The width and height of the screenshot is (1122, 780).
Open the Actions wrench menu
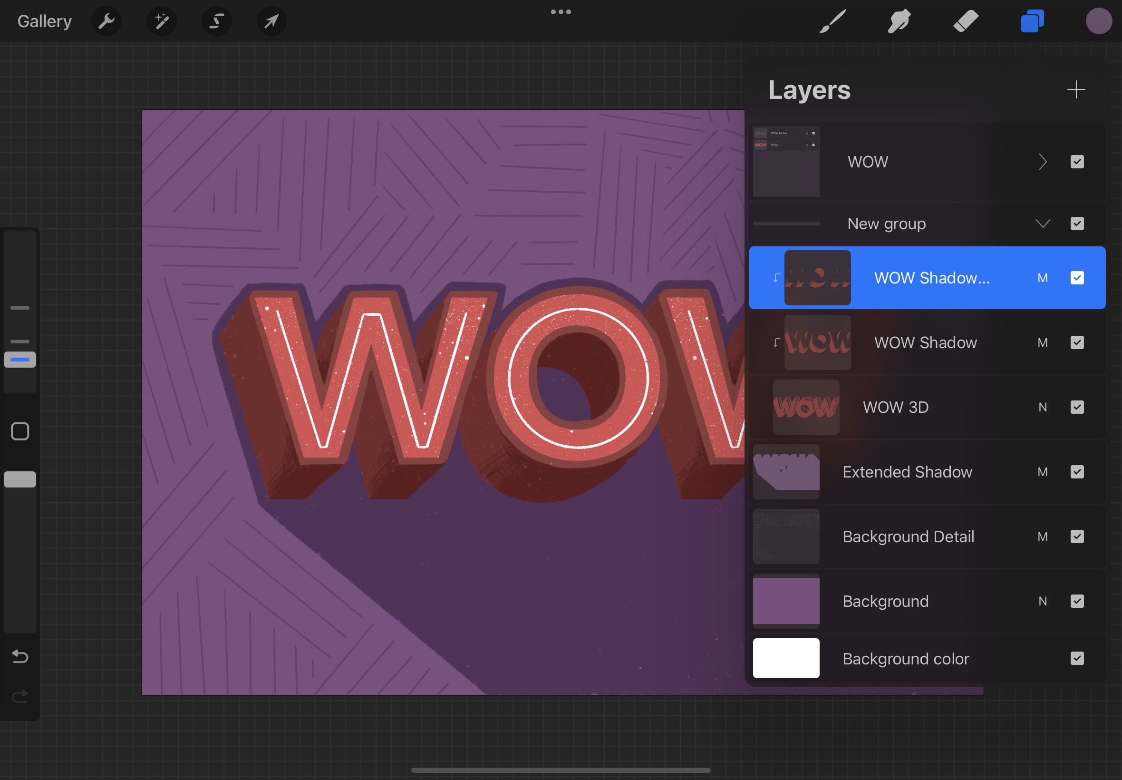pyautogui.click(x=106, y=20)
